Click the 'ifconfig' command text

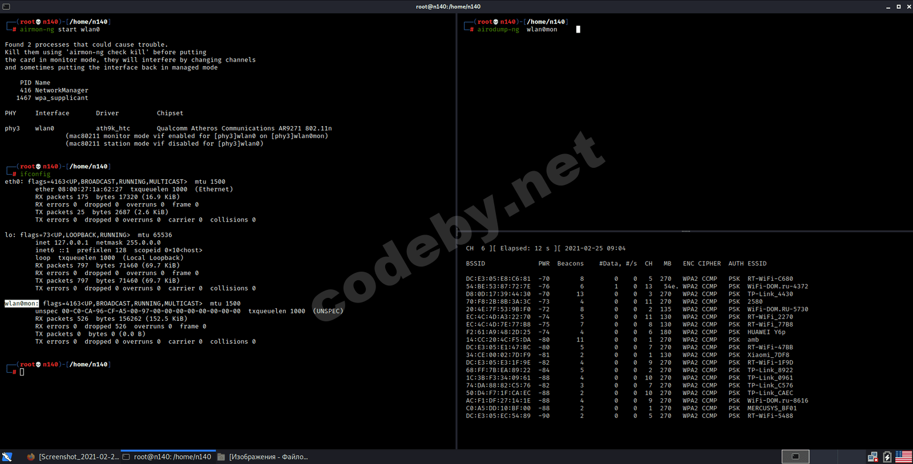35,174
